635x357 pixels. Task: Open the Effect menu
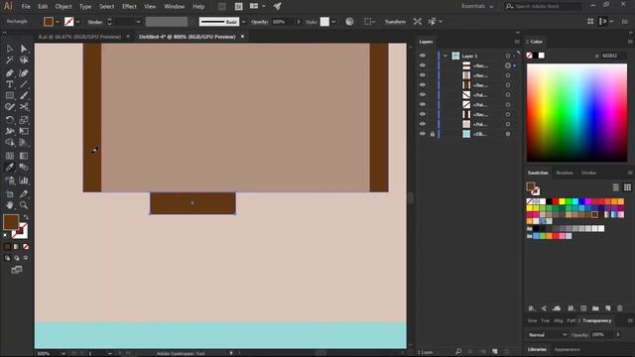coord(129,7)
